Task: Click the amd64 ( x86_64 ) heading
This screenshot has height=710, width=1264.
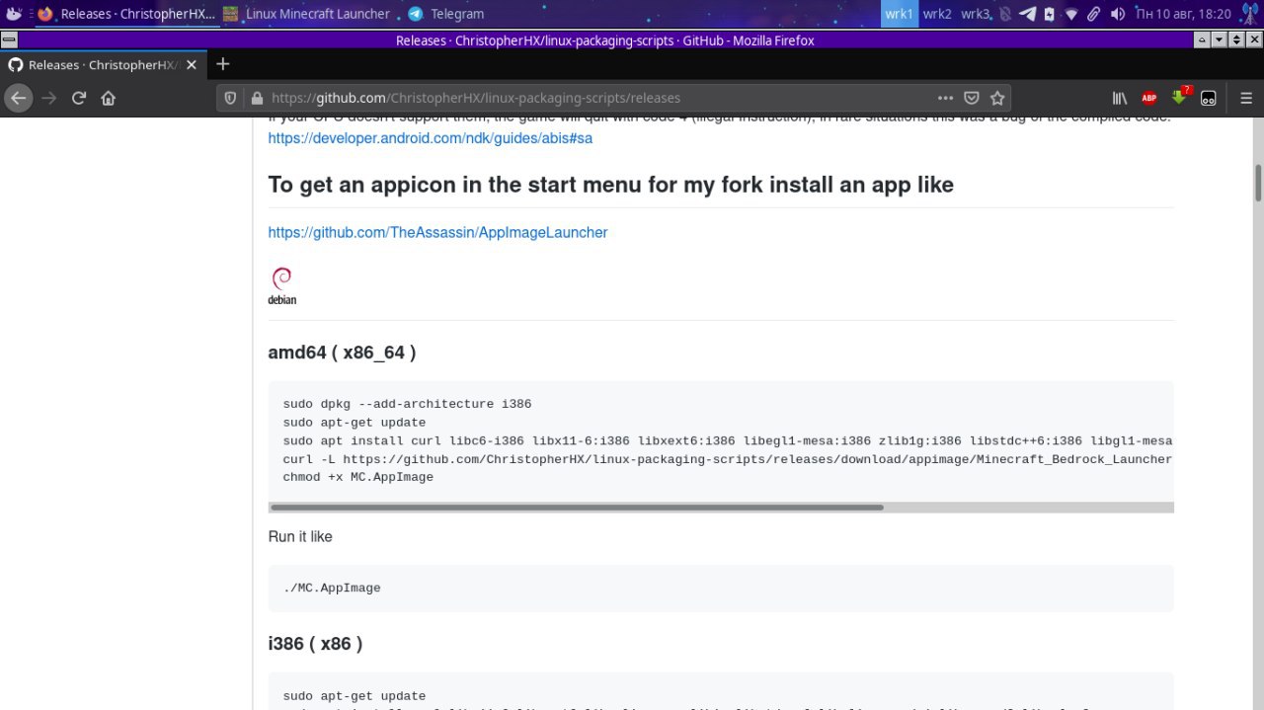Action: pyautogui.click(x=342, y=353)
